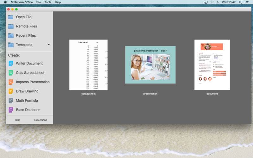Click the Writer Document icon
Viewport: 253px width, 158px height.
(11, 63)
